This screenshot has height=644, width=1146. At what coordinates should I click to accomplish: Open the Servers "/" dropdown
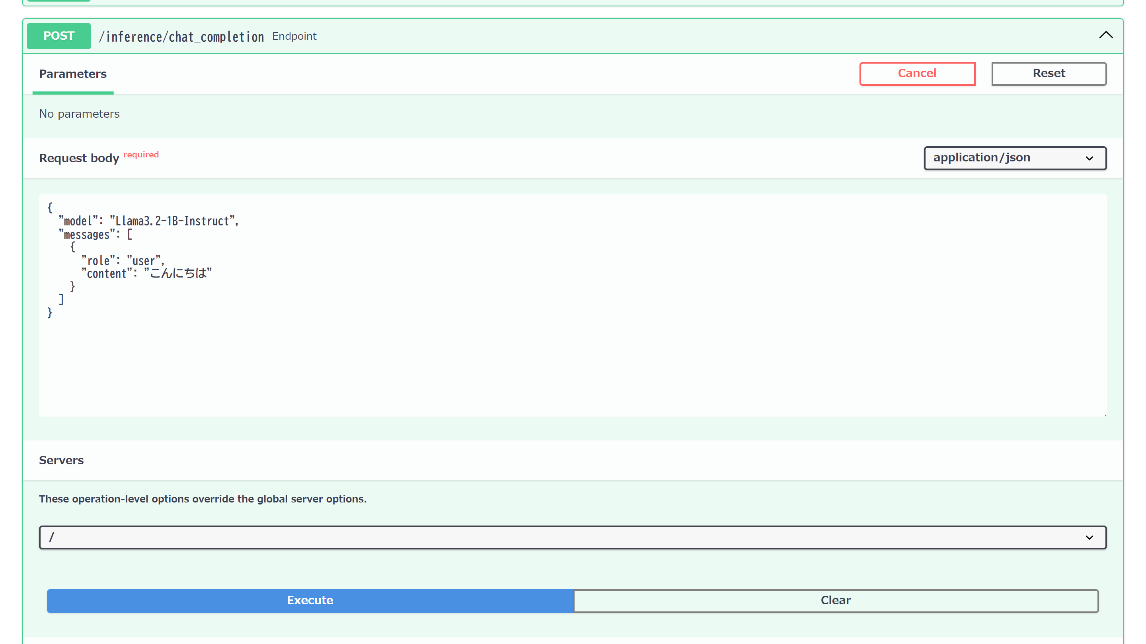tap(573, 537)
